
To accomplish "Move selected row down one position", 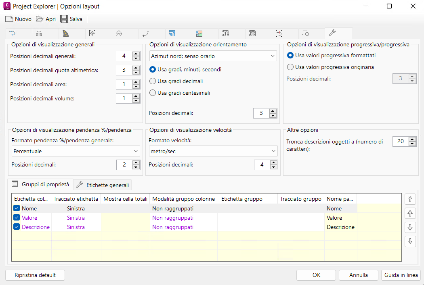I will click(x=410, y=227).
